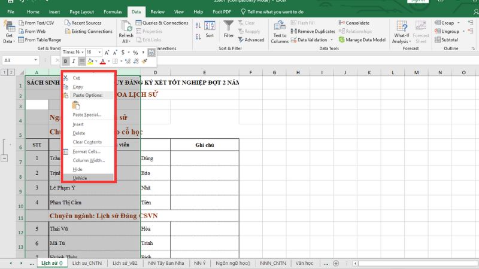
Task: Toggle Italic in the mini toolbar
Action: [74, 61]
